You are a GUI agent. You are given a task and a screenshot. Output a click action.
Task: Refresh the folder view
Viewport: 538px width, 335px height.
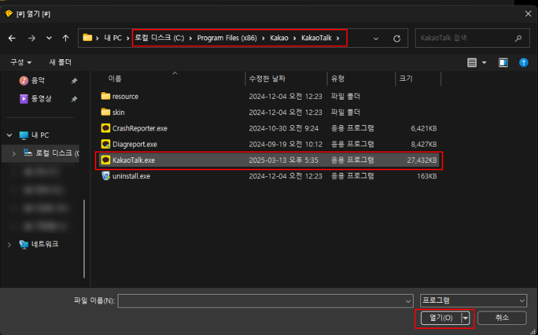pyautogui.click(x=397, y=38)
